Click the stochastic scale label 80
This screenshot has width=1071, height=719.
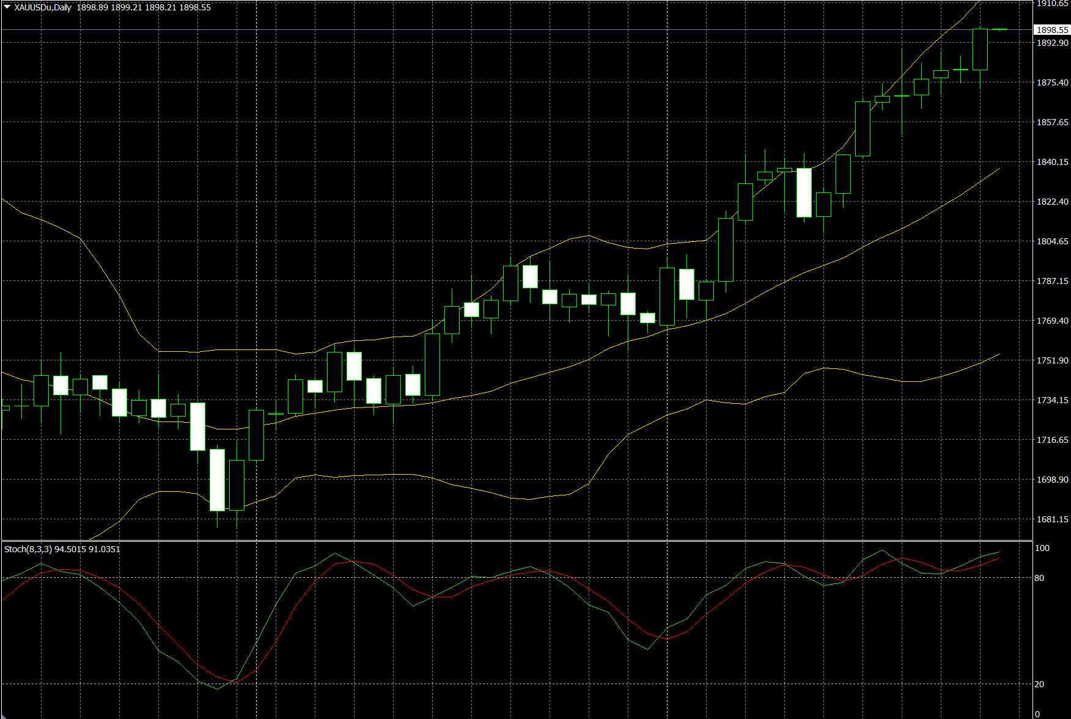1039,578
